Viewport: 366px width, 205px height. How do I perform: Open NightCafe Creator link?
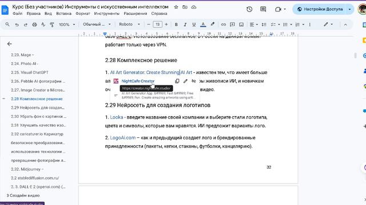(138, 81)
